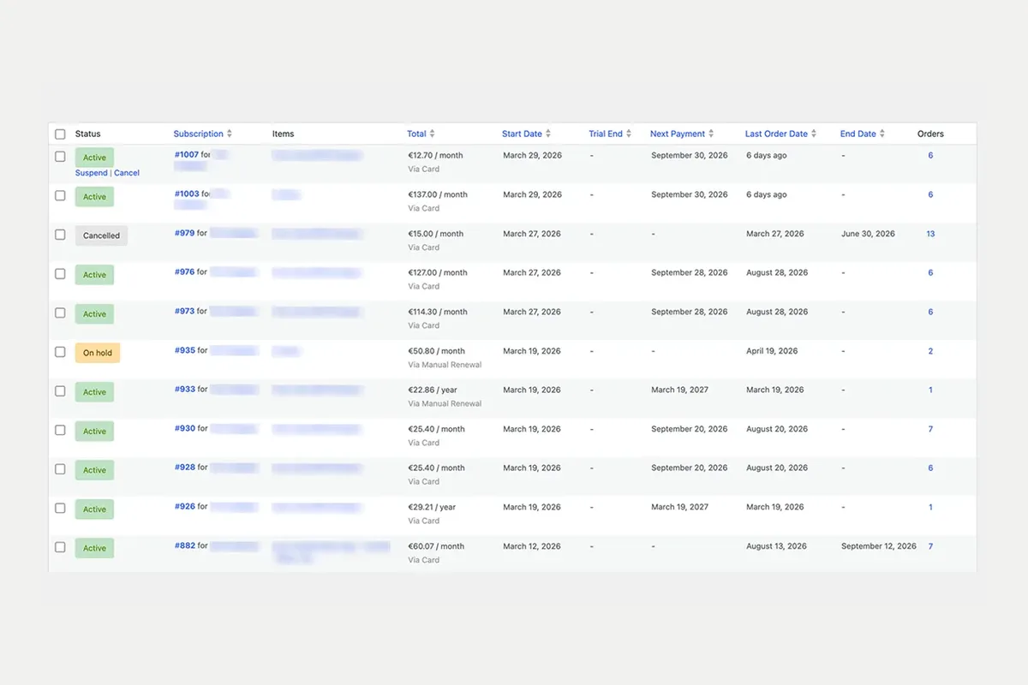Open subscription #935
1028x685 pixels.
185,350
